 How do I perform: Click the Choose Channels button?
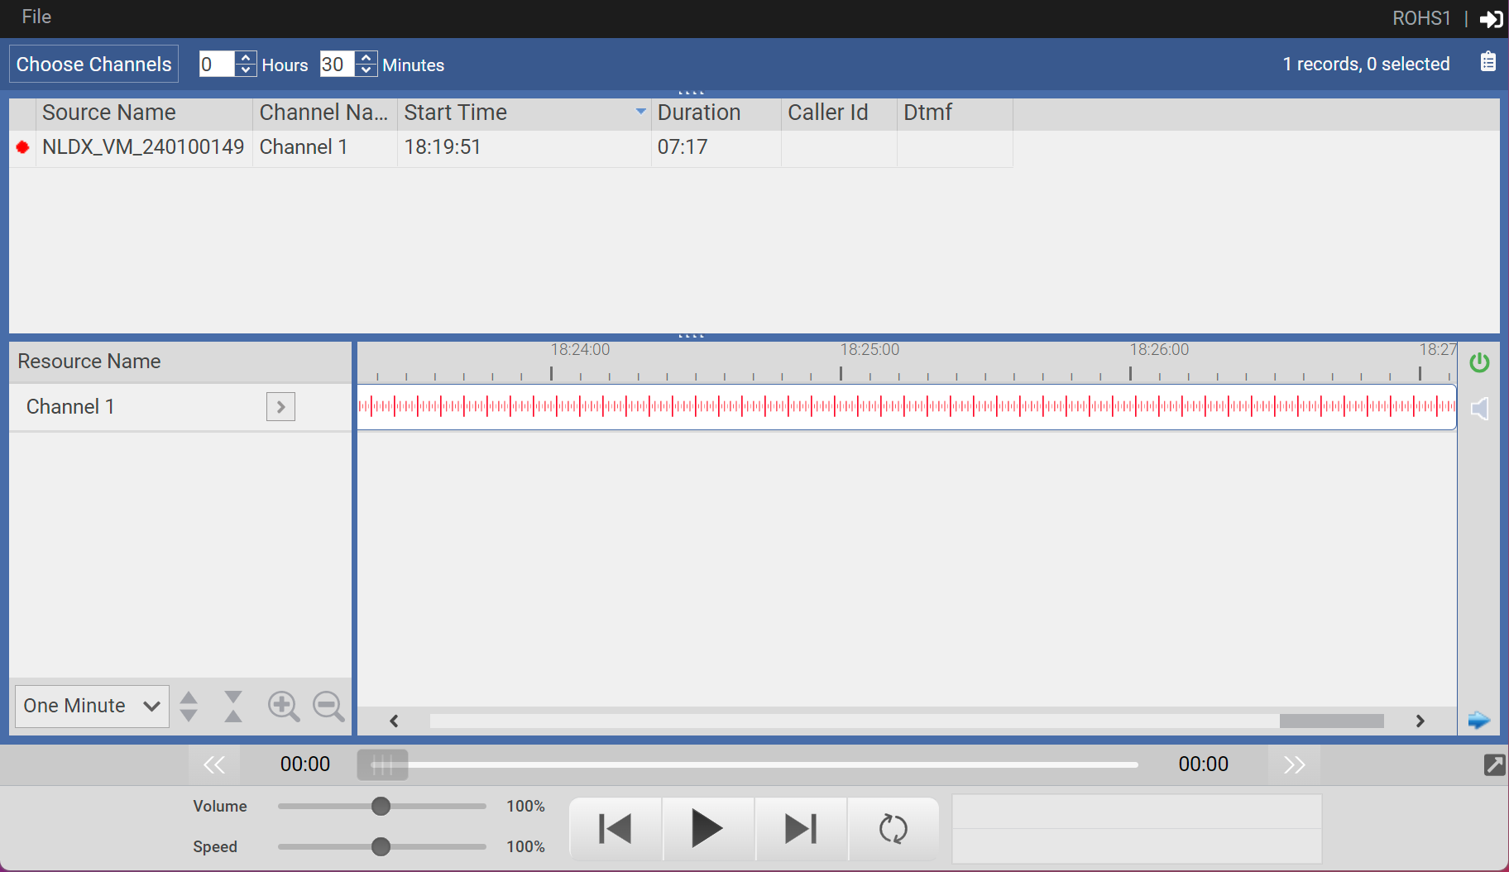[93, 65]
